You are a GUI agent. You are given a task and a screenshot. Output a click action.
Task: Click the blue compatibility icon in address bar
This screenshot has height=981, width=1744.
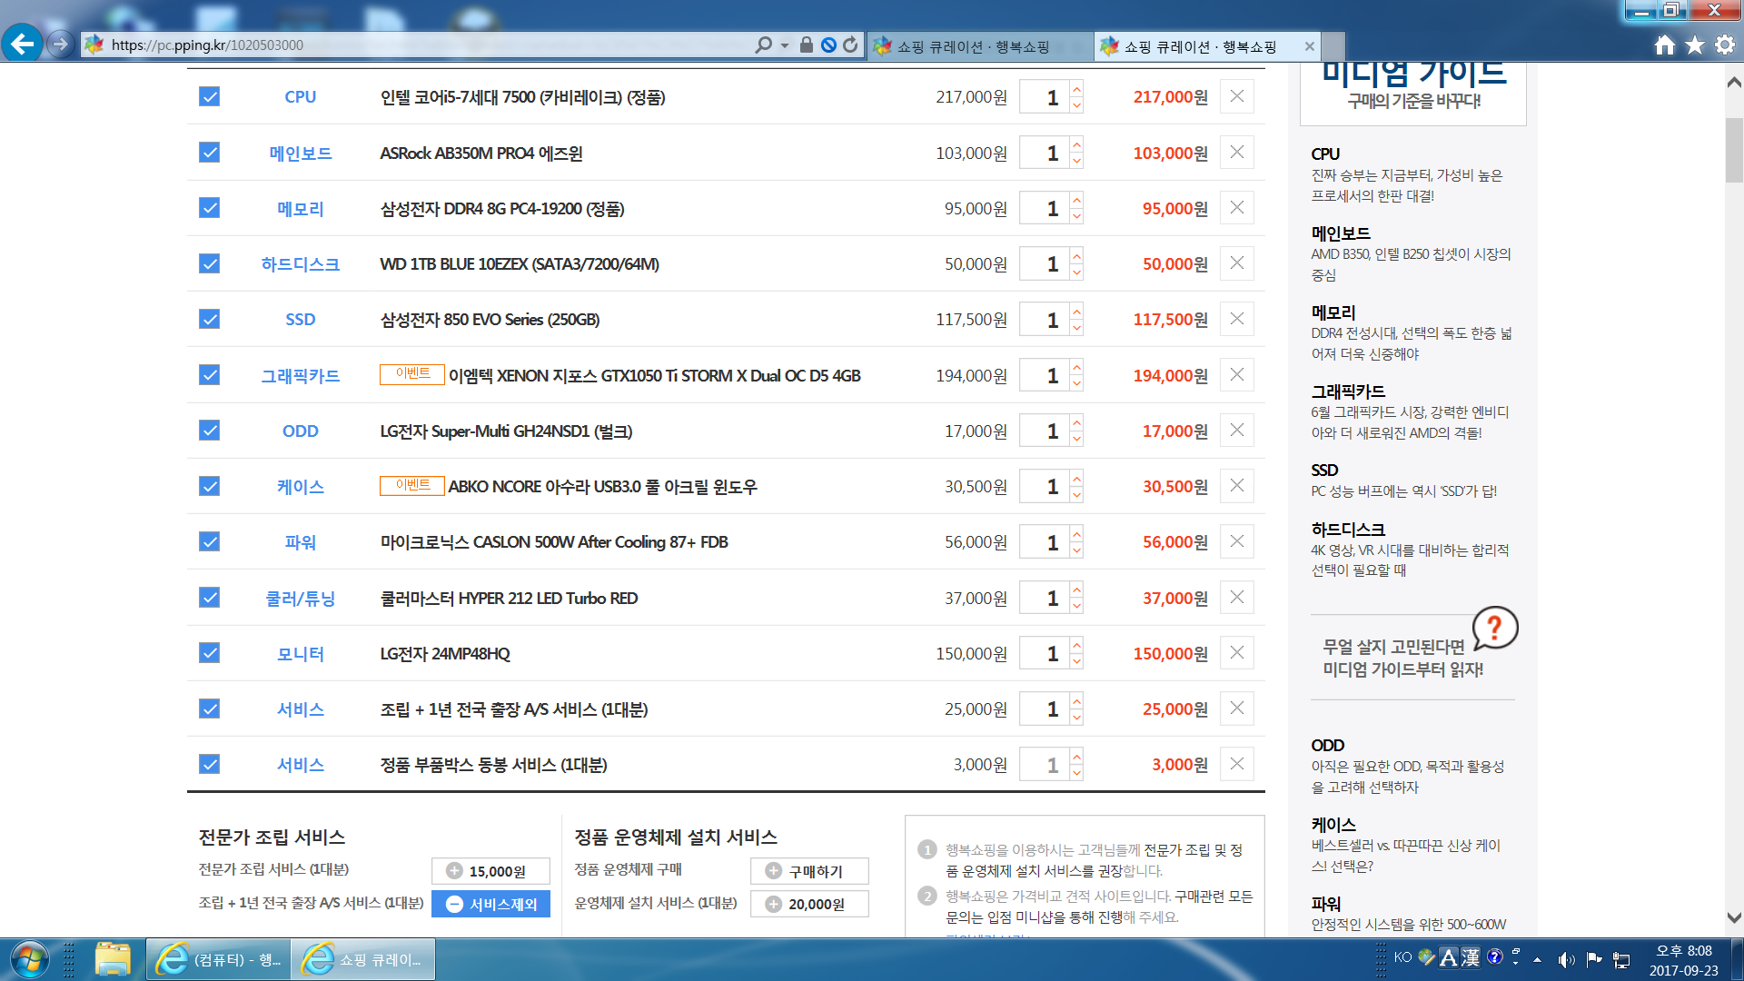[828, 45]
